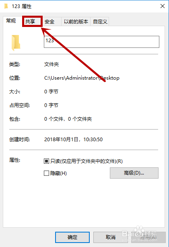Click the 应用(A) button

coord(148,237)
